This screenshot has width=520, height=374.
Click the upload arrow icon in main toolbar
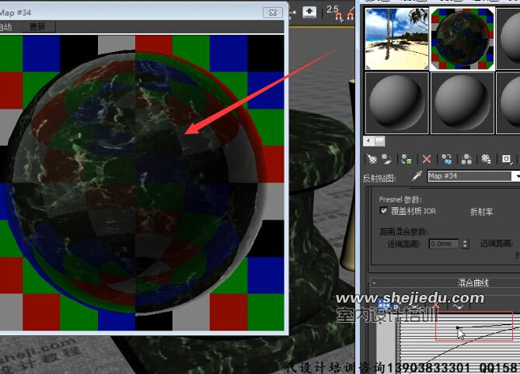pos(309,12)
